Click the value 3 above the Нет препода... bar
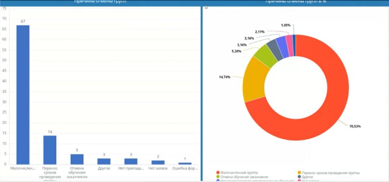Image resolution: width=389 pixels, height=182 pixels. [131, 155]
